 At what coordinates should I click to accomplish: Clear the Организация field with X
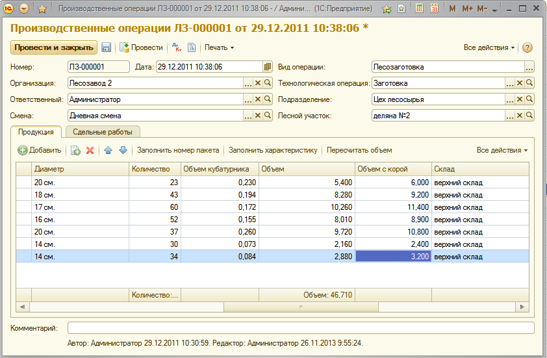tap(258, 83)
